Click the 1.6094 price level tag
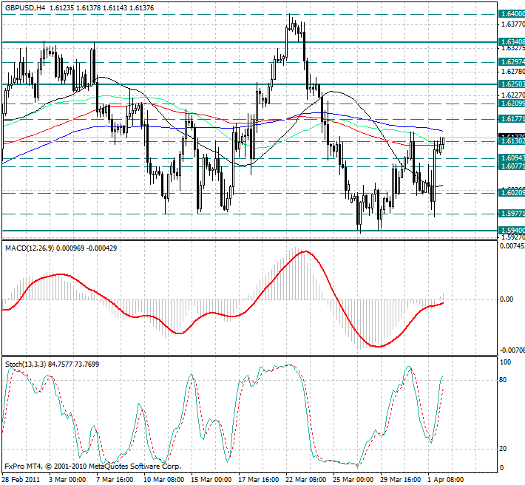Viewport: 525px width, 485px height. coord(512,158)
